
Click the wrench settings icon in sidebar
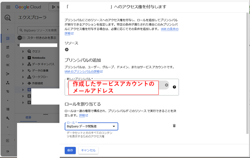point(8,118)
